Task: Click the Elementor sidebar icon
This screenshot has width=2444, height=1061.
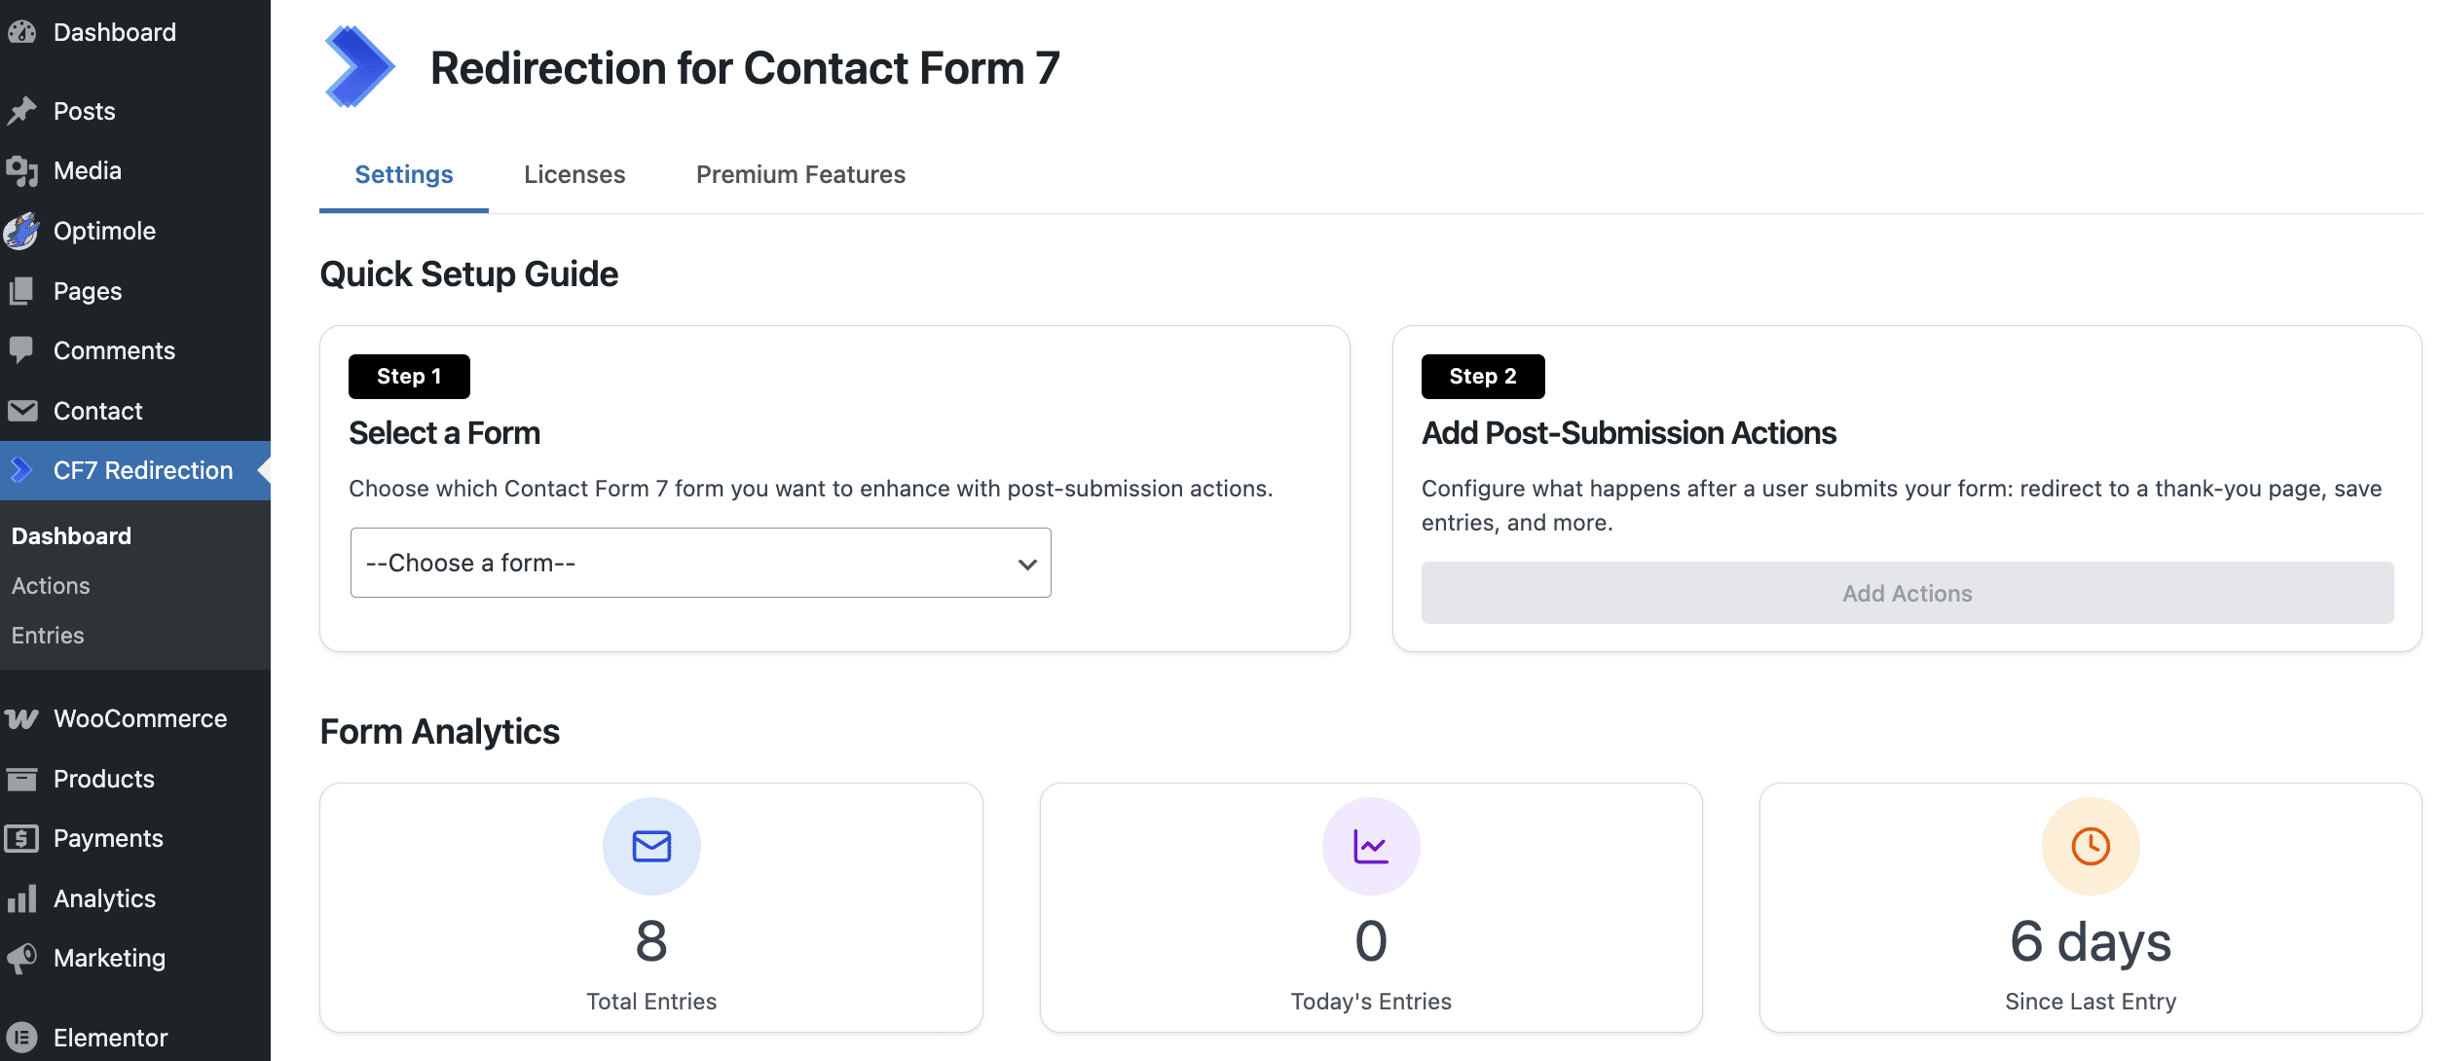Action: (x=21, y=1038)
